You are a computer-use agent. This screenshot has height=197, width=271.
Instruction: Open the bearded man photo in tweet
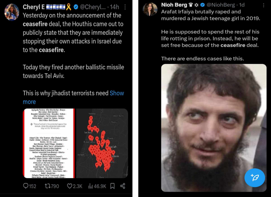tap(214, 128)
